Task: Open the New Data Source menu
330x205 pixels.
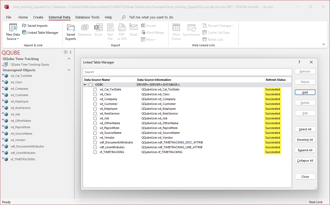Action: pos(13,32)
